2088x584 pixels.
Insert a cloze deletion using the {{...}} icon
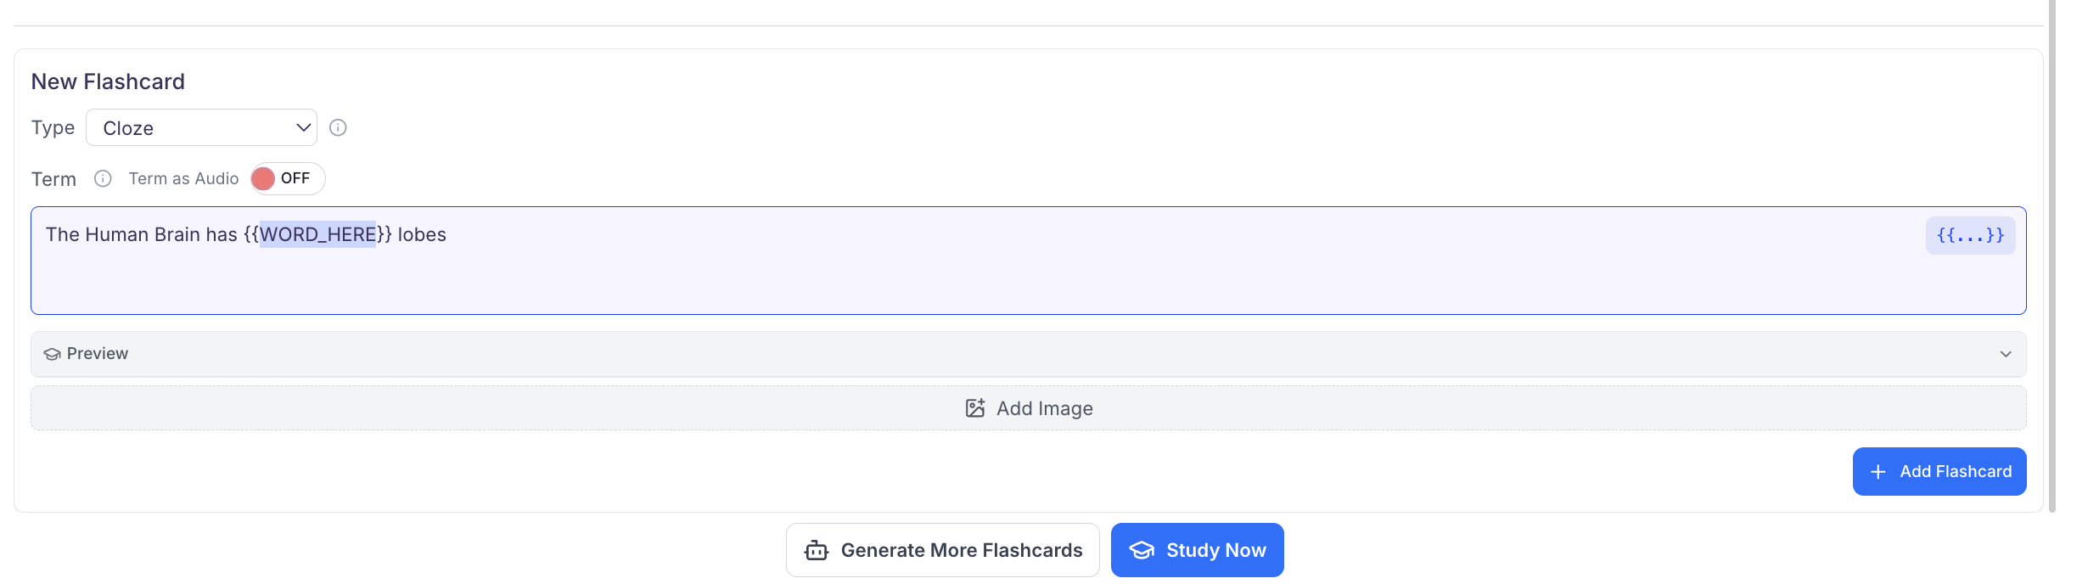[x=1969, y=235]
